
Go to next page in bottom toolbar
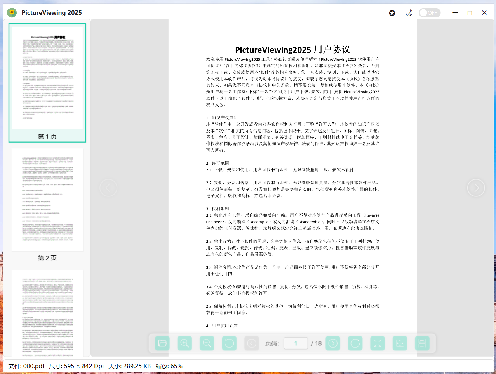tap(333, 343)
